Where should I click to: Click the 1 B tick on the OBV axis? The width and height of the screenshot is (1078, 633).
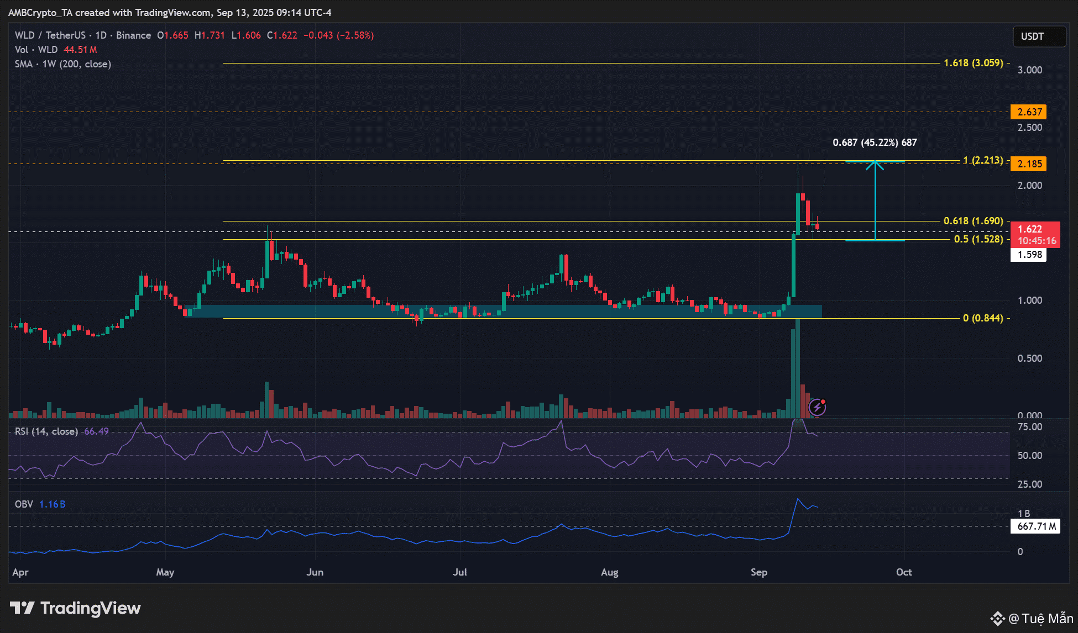pyautogui.click(x=1024, y=514)
